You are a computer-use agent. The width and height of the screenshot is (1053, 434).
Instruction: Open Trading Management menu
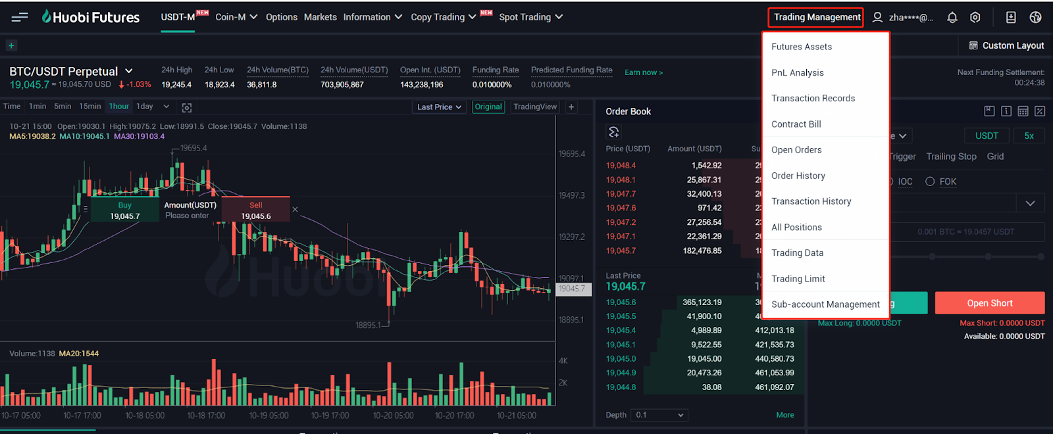(x=817, y=17)
